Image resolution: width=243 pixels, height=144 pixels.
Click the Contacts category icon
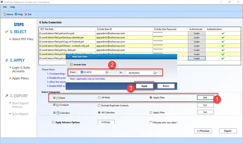pyautogui.click(x=58, y=105)
